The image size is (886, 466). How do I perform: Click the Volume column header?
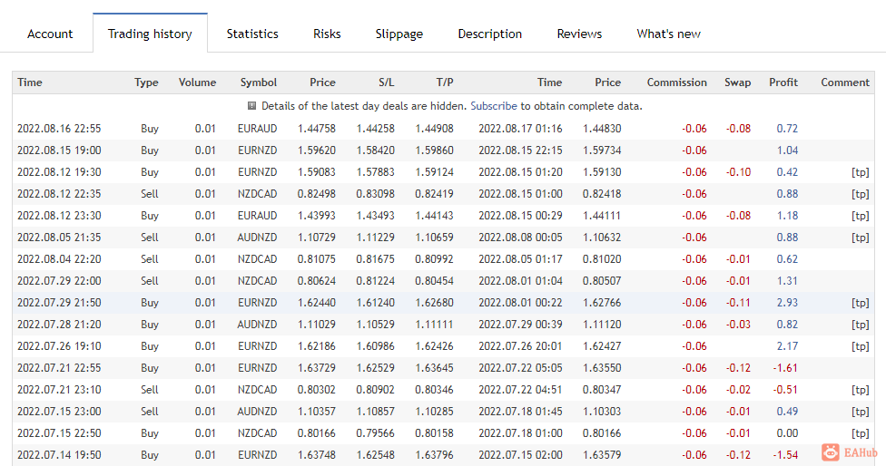tap(197, 83)
